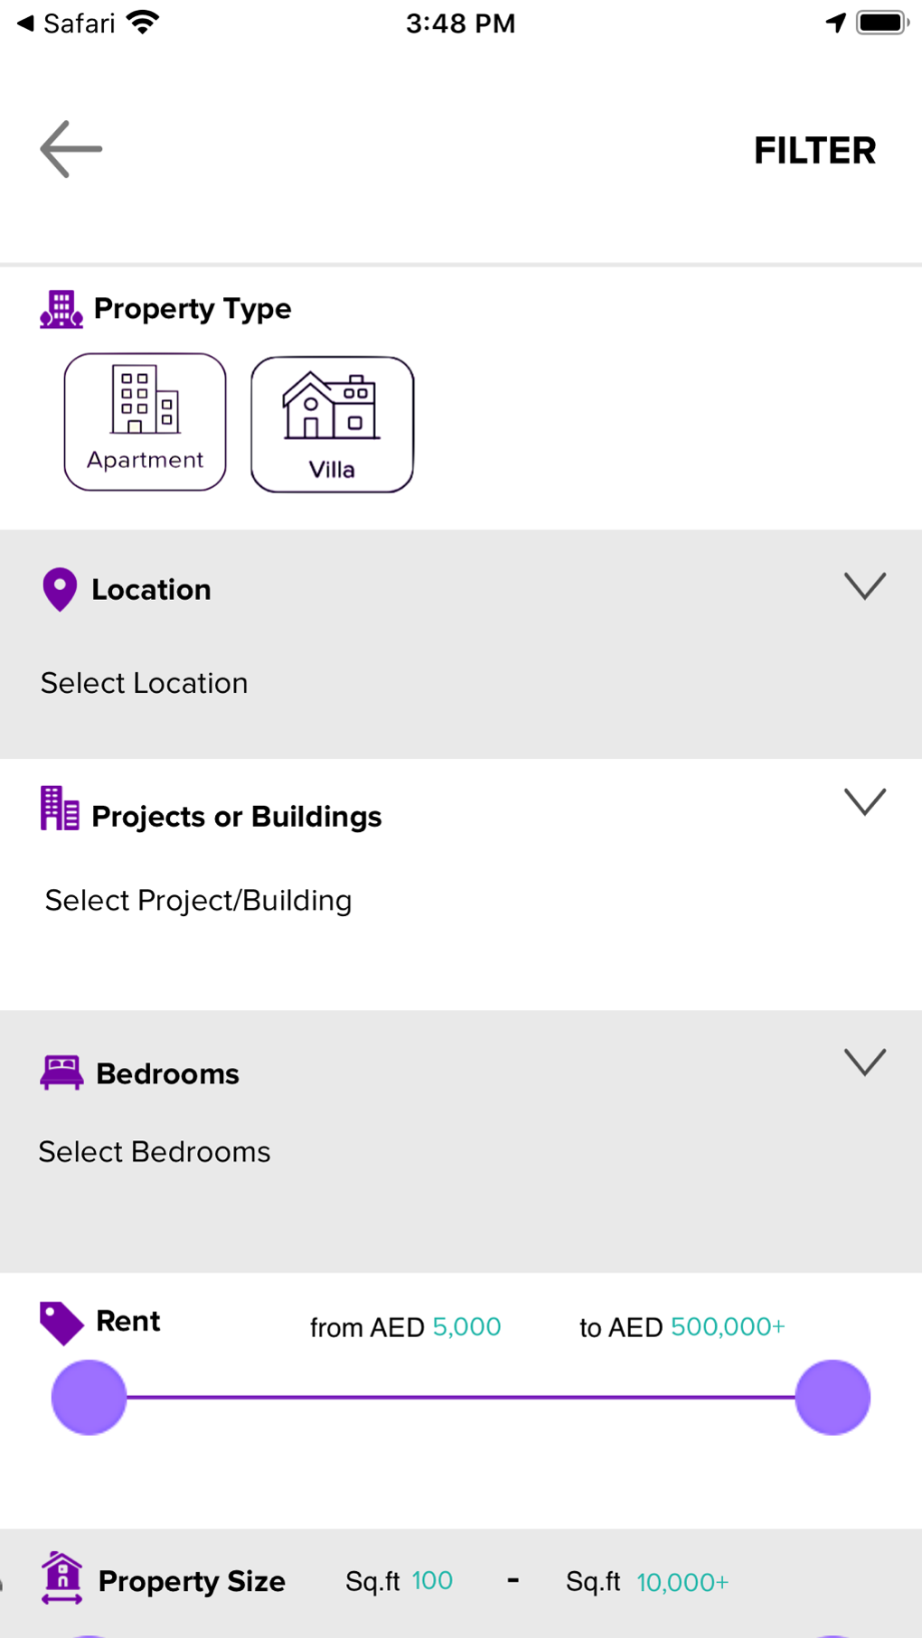This screenshot has height=1638, width=922.
Task: Click the maximum rent slider handle
Action: point(833,1398)
